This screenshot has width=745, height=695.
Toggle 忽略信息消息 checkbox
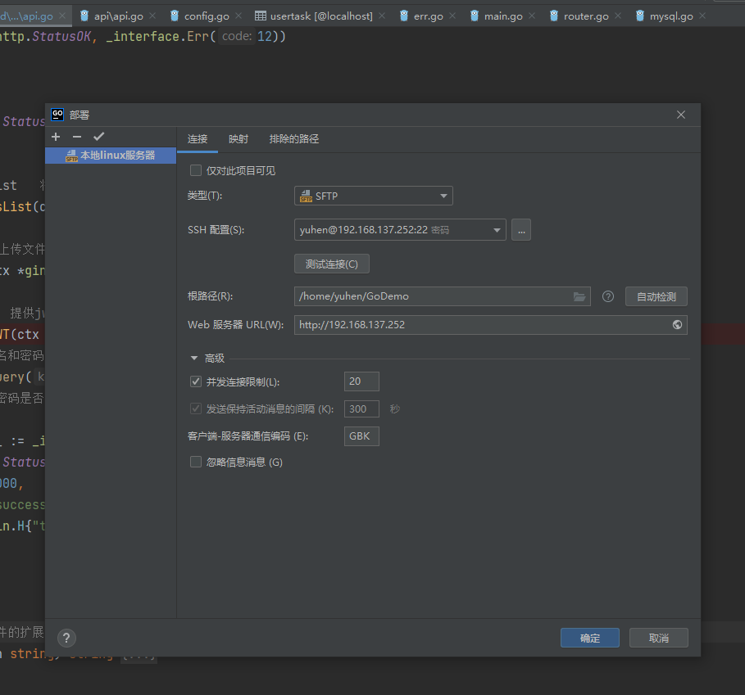pyautogui.click(x=196, y=462)
